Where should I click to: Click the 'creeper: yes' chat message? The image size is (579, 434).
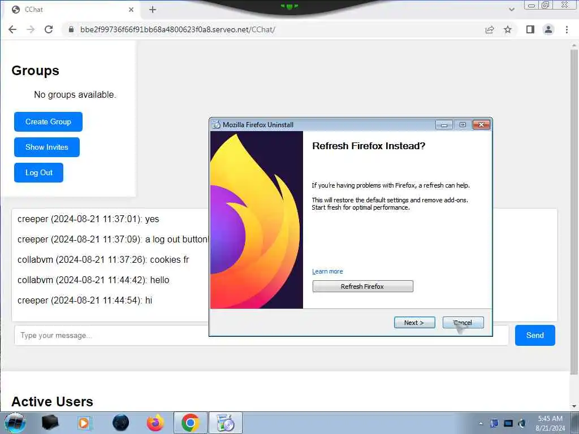88,219
